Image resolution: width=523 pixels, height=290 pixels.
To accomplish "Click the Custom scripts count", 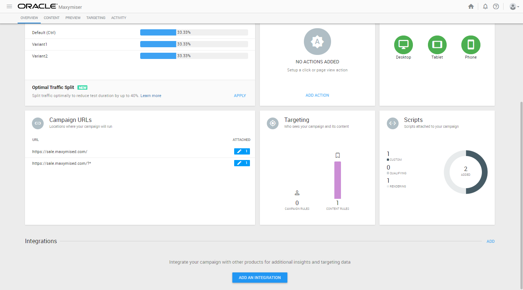I will pyautogui.click(x=388, y=154).
